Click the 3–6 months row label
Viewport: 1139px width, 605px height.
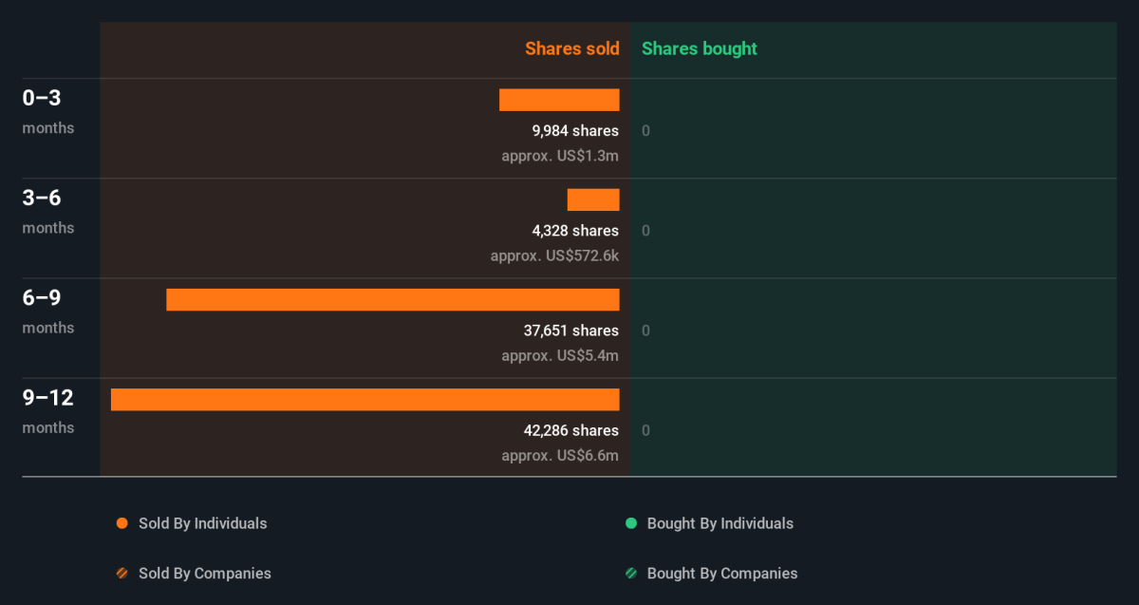coord(48,211)
